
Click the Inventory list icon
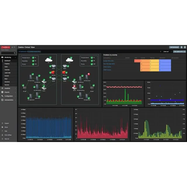(2, 88)
